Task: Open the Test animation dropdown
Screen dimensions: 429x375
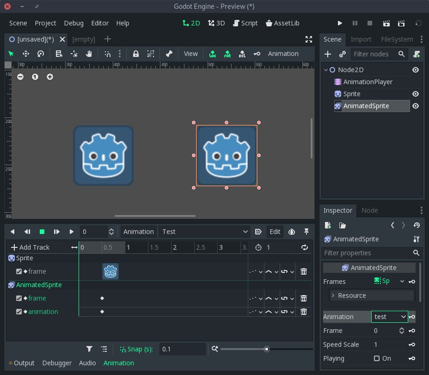Action: [x=204, y=232]
